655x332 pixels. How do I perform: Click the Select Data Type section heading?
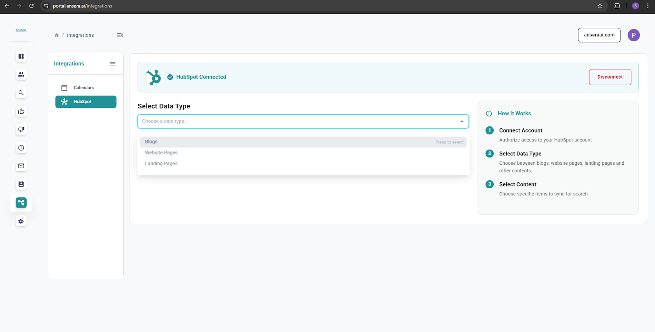pos(164,106)
